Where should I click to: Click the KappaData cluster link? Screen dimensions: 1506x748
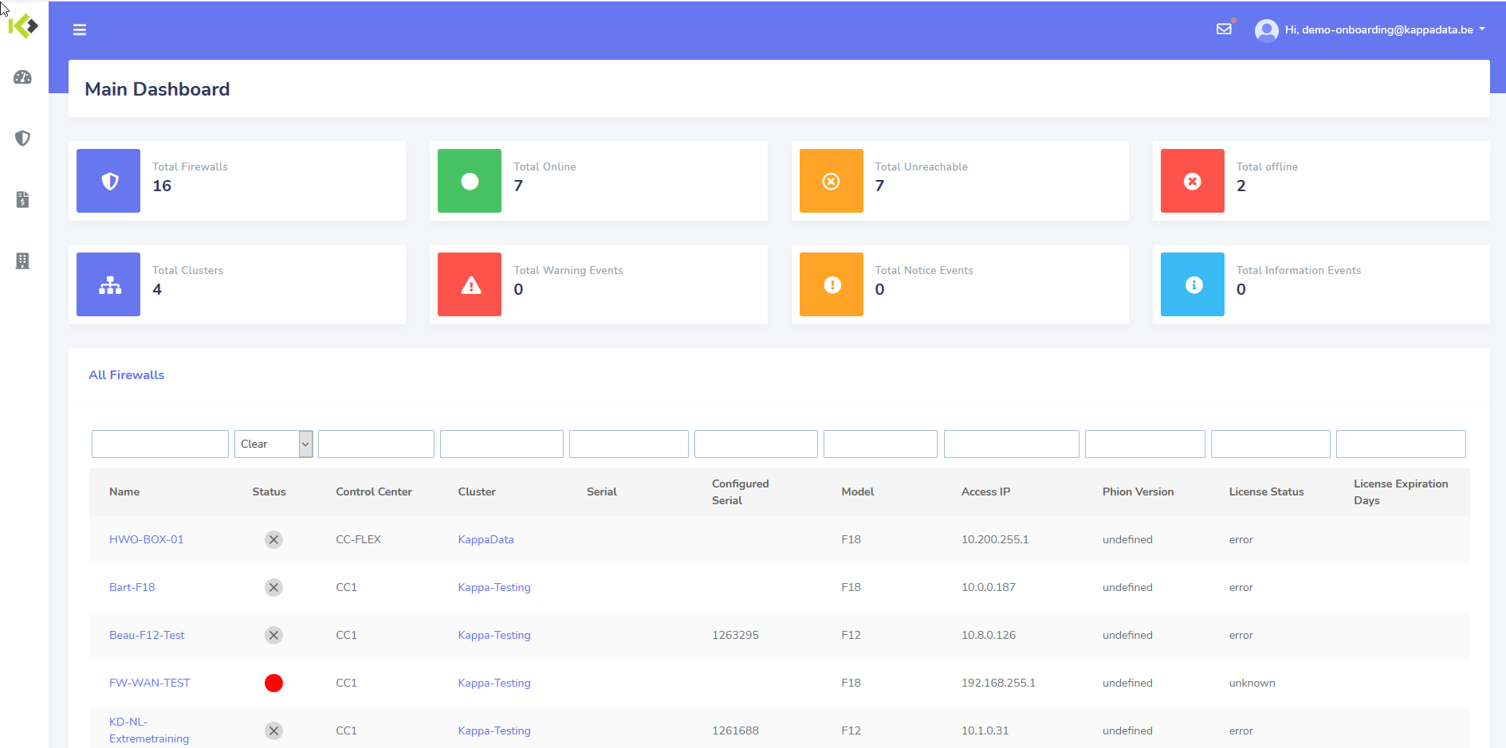[486, 539]
